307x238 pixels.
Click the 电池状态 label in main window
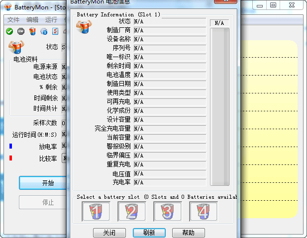click(x=45, y=77)
